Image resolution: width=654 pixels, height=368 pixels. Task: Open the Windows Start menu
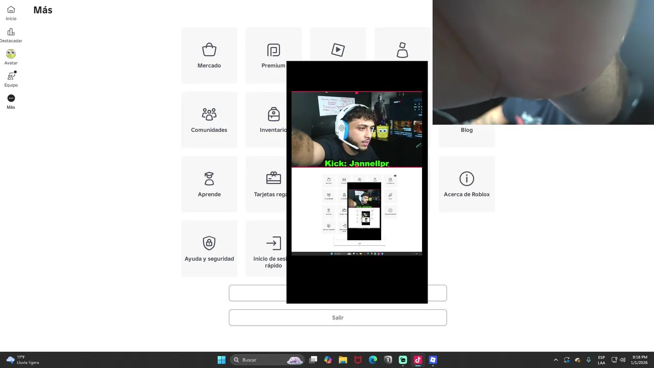(221, 360)
